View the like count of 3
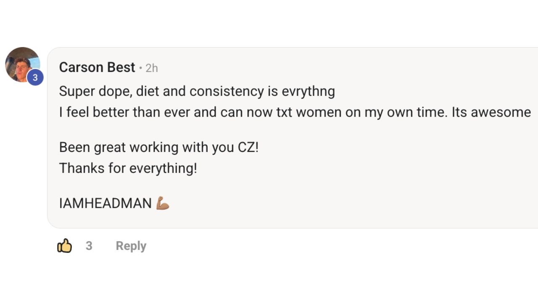Image resolution: width=538 pixels, height=303 pixels. (x=89, y=246)
